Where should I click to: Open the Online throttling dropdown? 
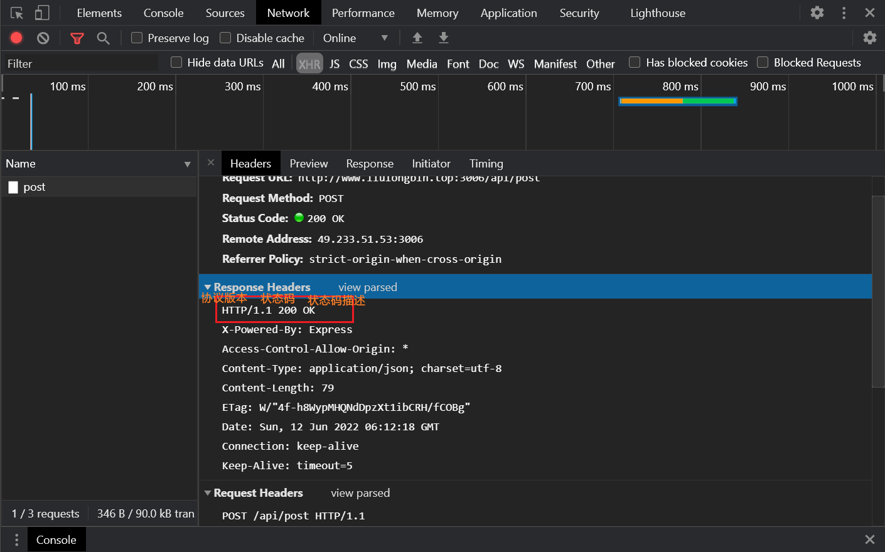[x=355, y=38]
